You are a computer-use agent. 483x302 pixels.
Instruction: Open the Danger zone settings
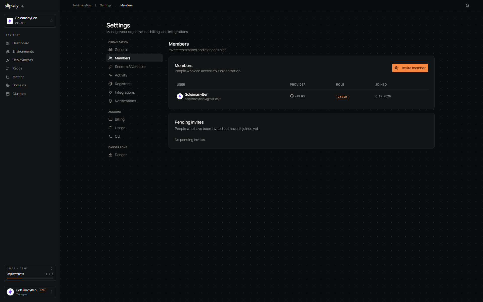coord(135,155)
